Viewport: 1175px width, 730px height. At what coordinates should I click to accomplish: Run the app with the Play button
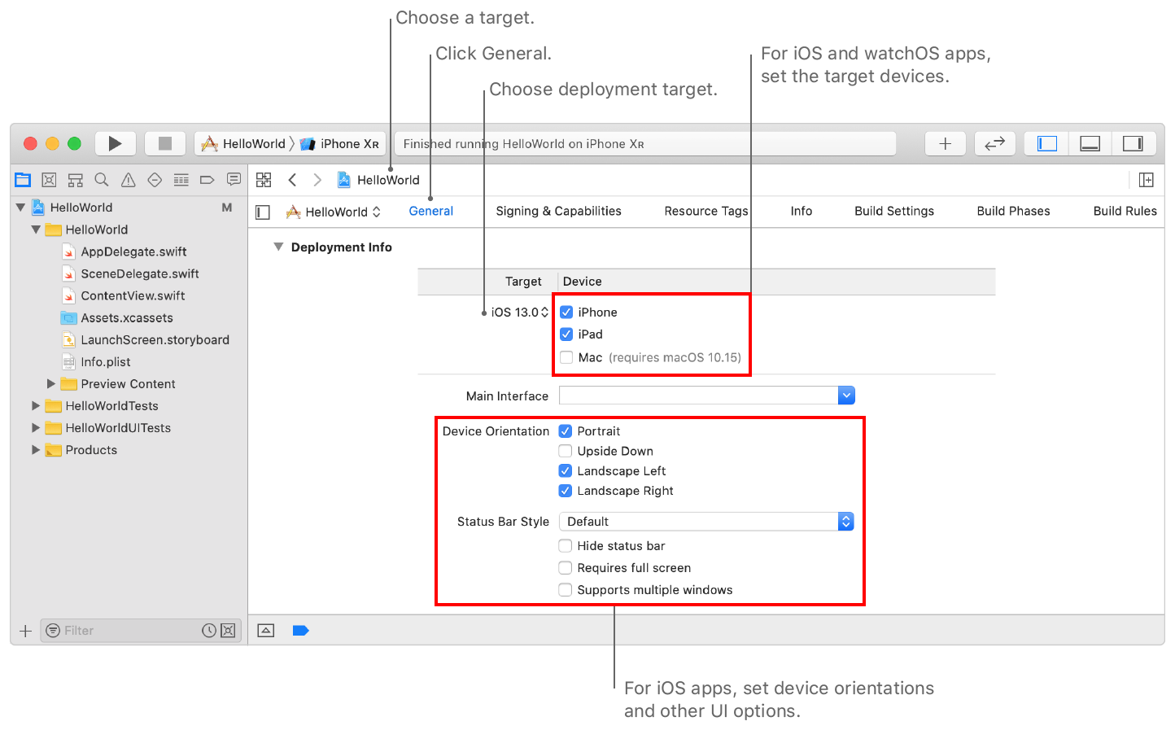click(115, 143)
